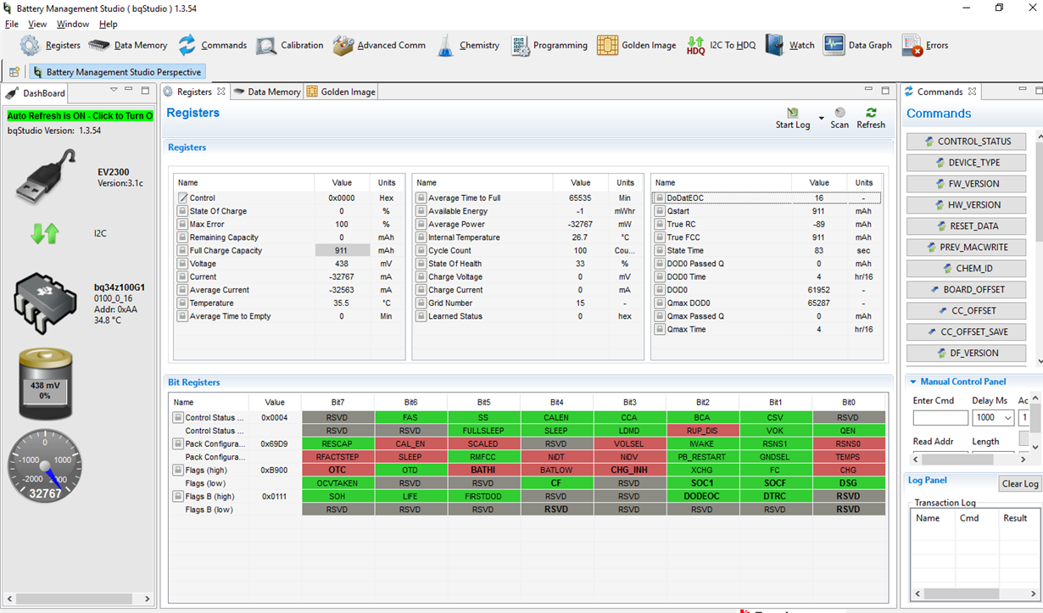
Task: Click the EV2300 USB adapter icon
Action: coord(47,176)
